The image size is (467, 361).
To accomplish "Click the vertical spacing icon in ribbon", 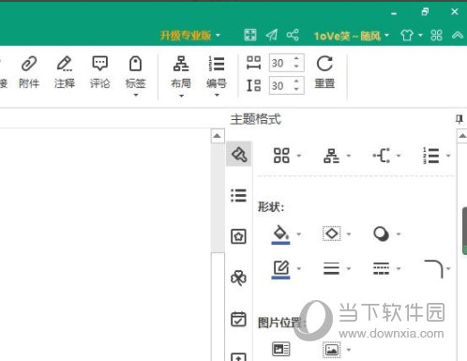I will tap(253, 85).
